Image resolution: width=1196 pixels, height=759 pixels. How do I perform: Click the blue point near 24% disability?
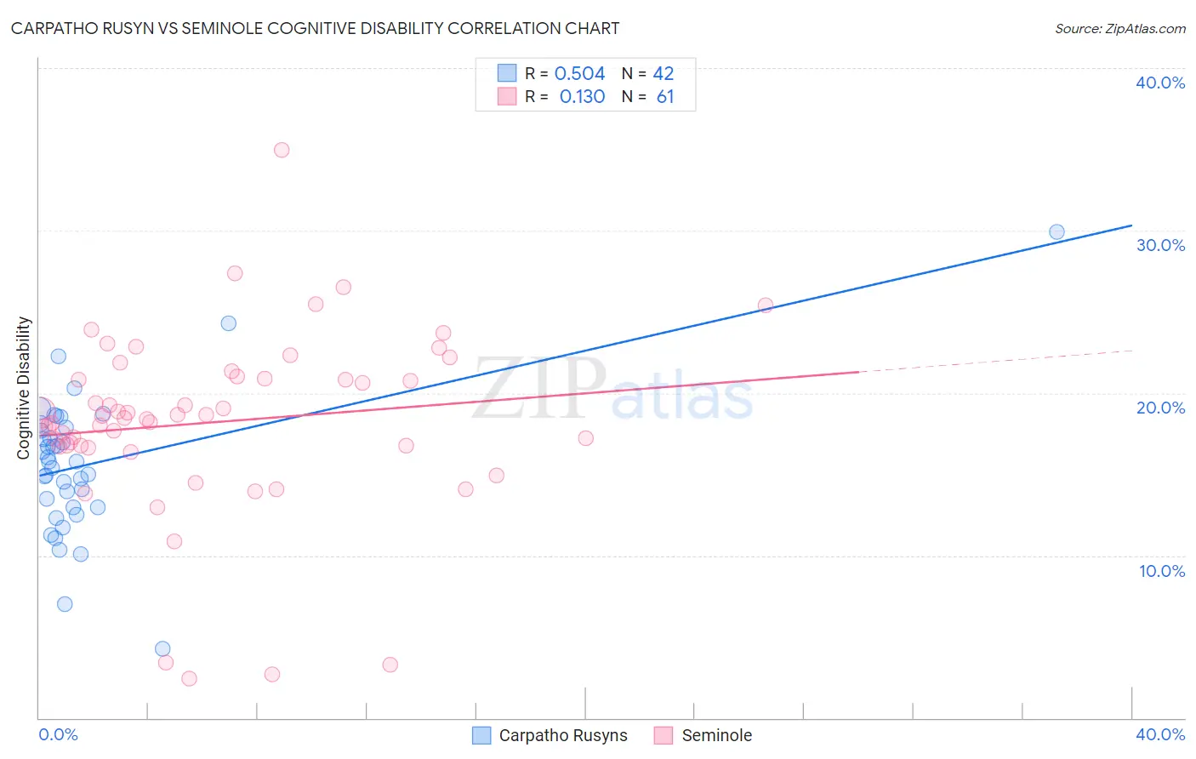[x=229, y=323]
